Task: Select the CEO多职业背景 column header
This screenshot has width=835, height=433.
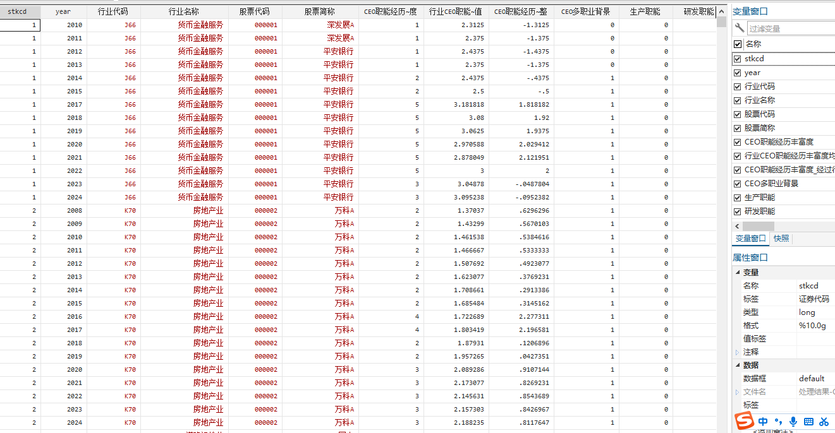Action: pyautogui.click(x=587, y=11)
